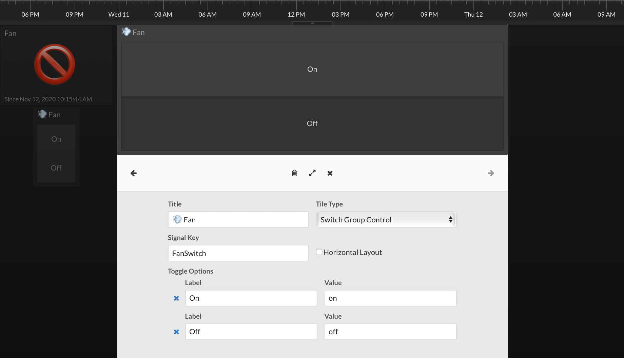Viewport: 624px width, 358px height.
Task: Close the editor with the X icon
Action: pyautogui.click(x=330, y=173)
